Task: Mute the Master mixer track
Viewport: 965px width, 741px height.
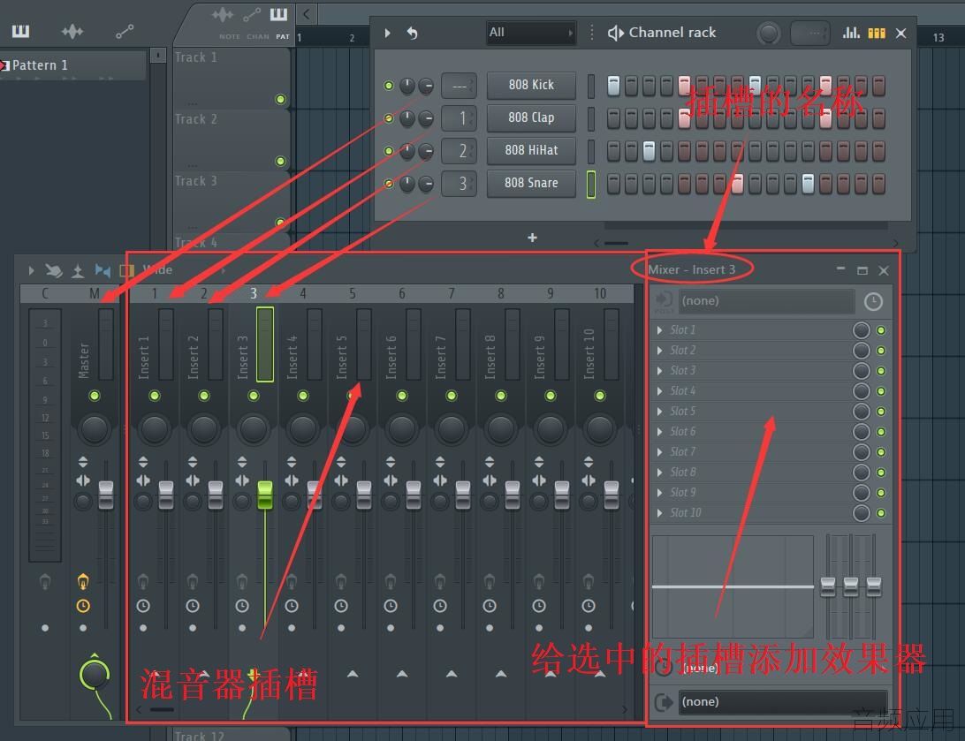Action: click(x=95, y=396)
